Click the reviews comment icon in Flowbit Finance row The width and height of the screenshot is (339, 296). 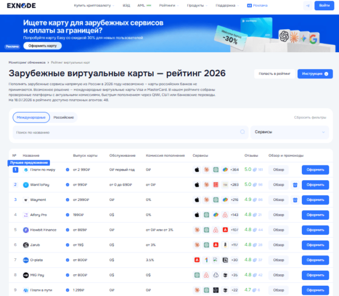point(255,230)
